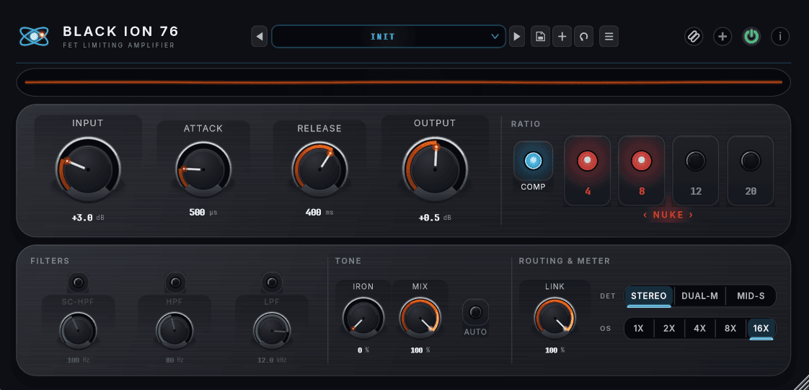Select MID-S detection mode
Image resolution: width=809 pixels, height=390 pixels.
[751, 296]
